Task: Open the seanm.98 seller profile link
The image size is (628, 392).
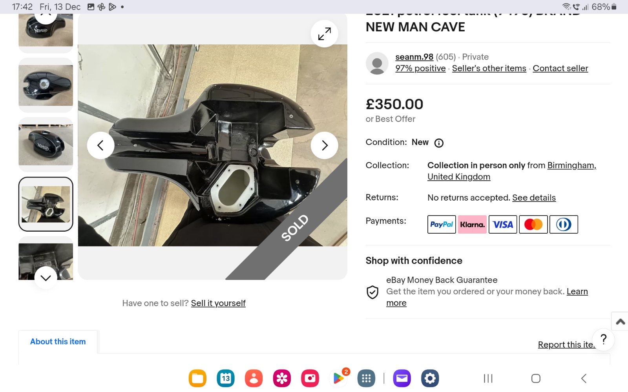Action: pos(414,57)
